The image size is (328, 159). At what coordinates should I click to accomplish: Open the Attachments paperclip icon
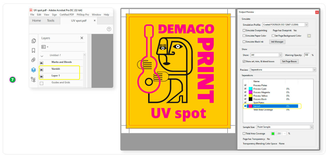coord(33,60)
